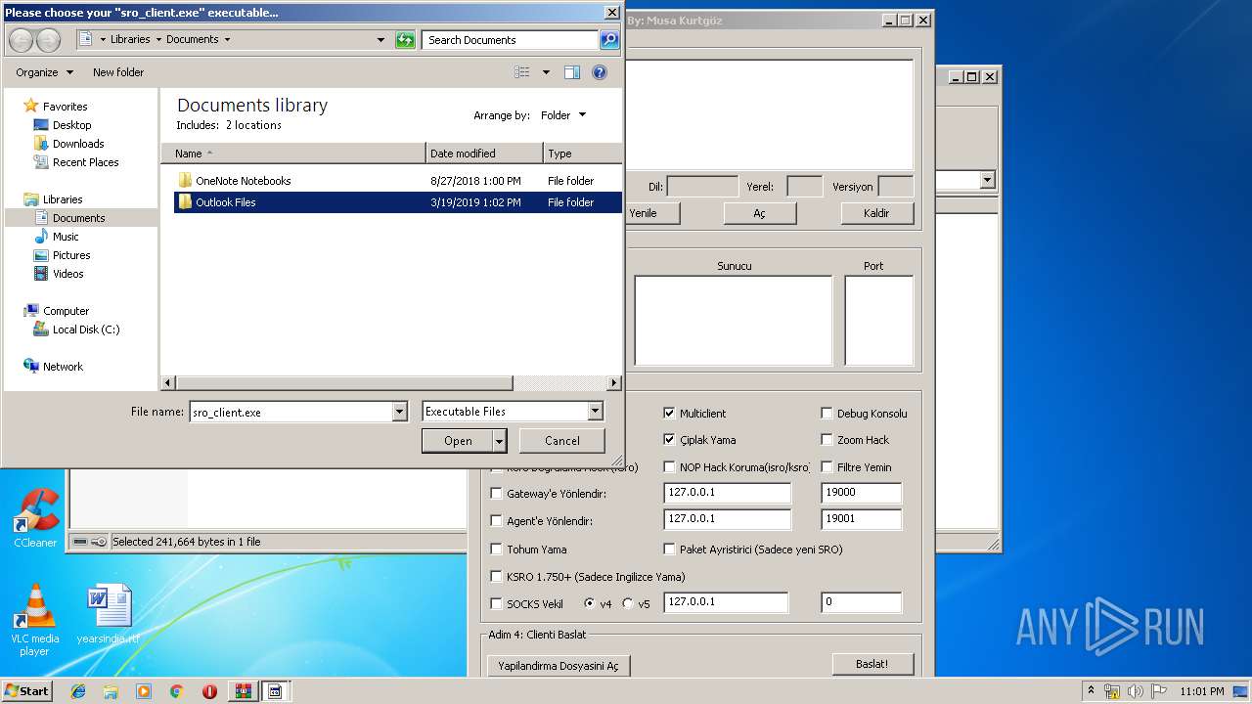Expand the Arrange by Folder dropdown
Screen dimensions: 1252x704
563,115
